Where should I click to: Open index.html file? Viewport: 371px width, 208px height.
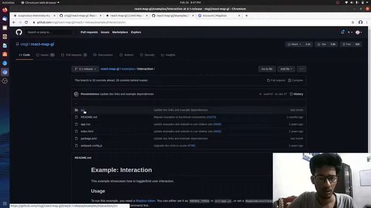pyautogui.click(x=87, y=131)
